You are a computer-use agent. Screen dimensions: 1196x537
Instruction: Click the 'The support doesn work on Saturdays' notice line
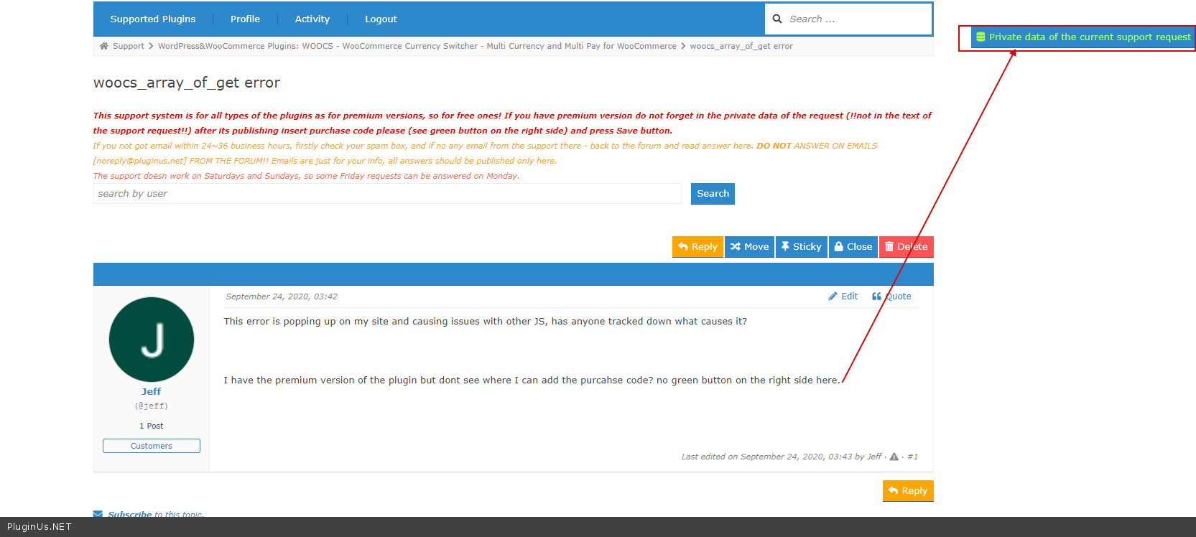point(307,176)
